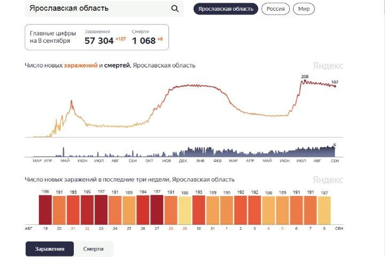
Task: Click the НОЯ month label on timeline
Action: (166, 161)
